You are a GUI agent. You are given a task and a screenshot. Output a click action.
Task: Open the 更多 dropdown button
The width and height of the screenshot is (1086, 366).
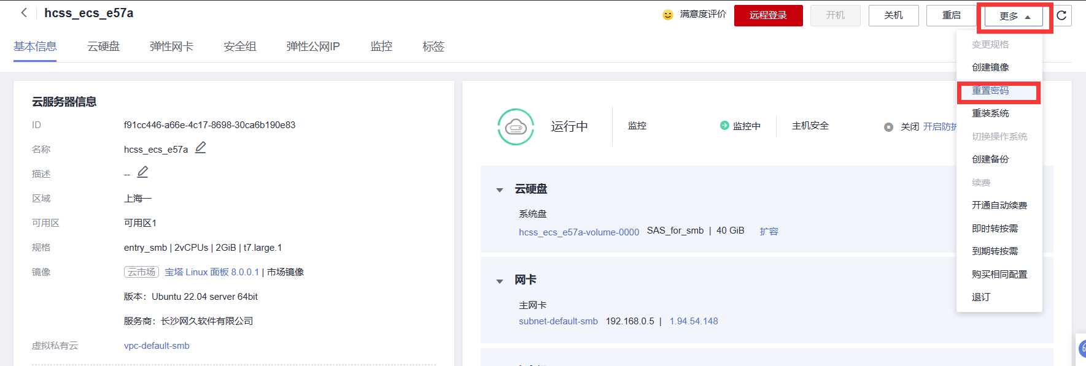[1014, 17]
